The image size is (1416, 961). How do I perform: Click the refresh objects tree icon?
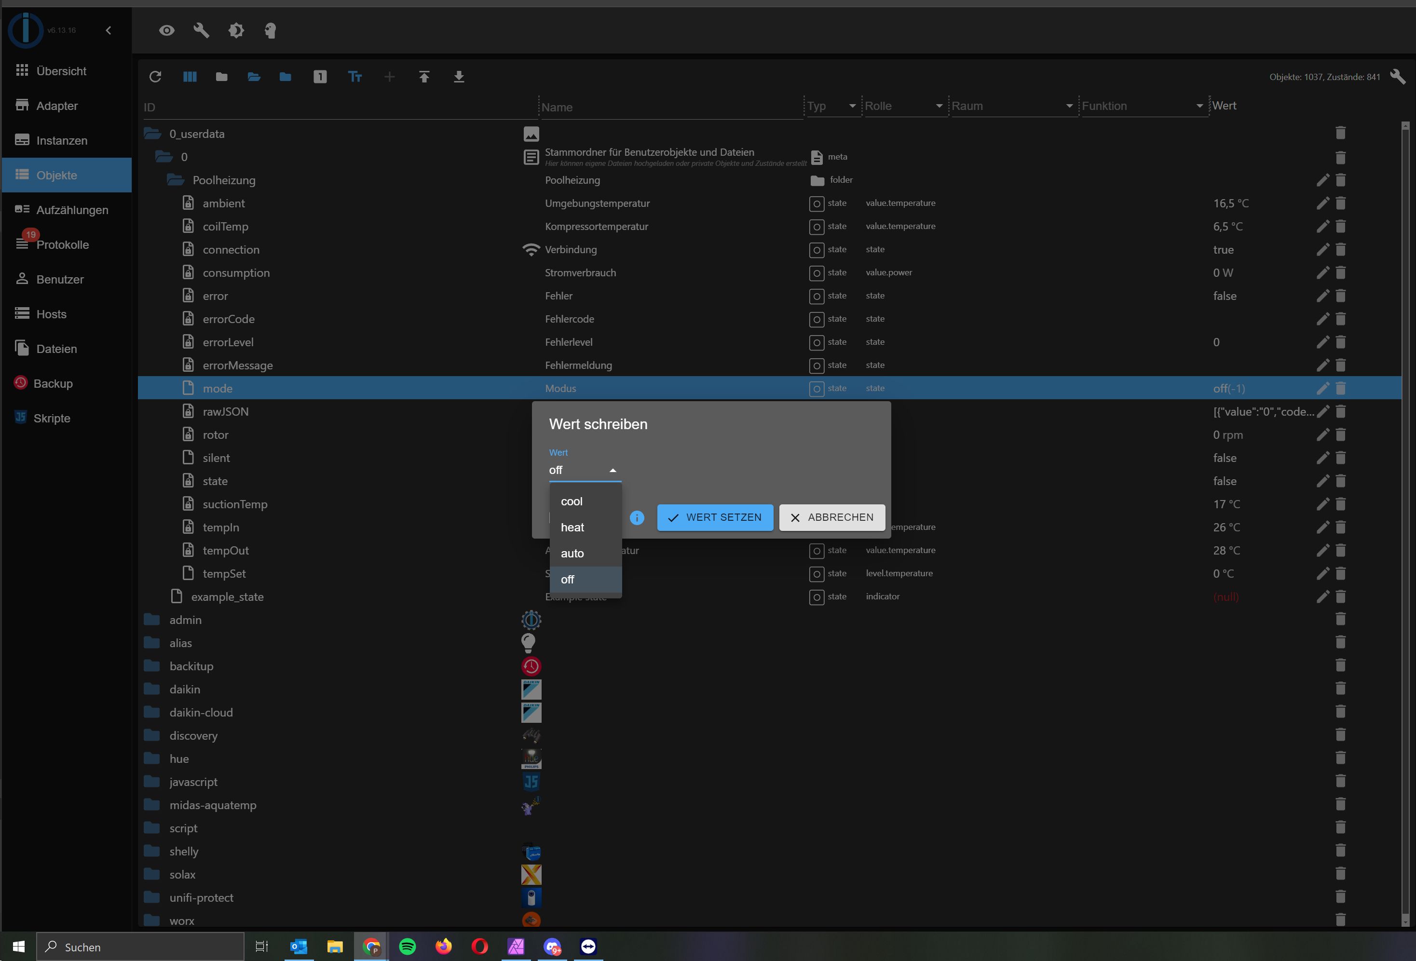click(155, 77)
